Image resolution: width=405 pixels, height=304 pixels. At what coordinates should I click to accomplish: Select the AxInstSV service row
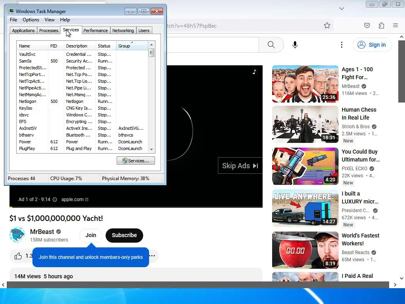pos(82,128)
